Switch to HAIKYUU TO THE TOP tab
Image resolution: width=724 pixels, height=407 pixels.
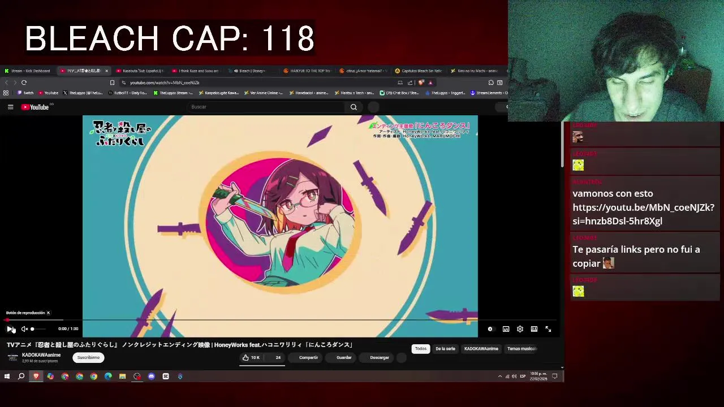307,71
